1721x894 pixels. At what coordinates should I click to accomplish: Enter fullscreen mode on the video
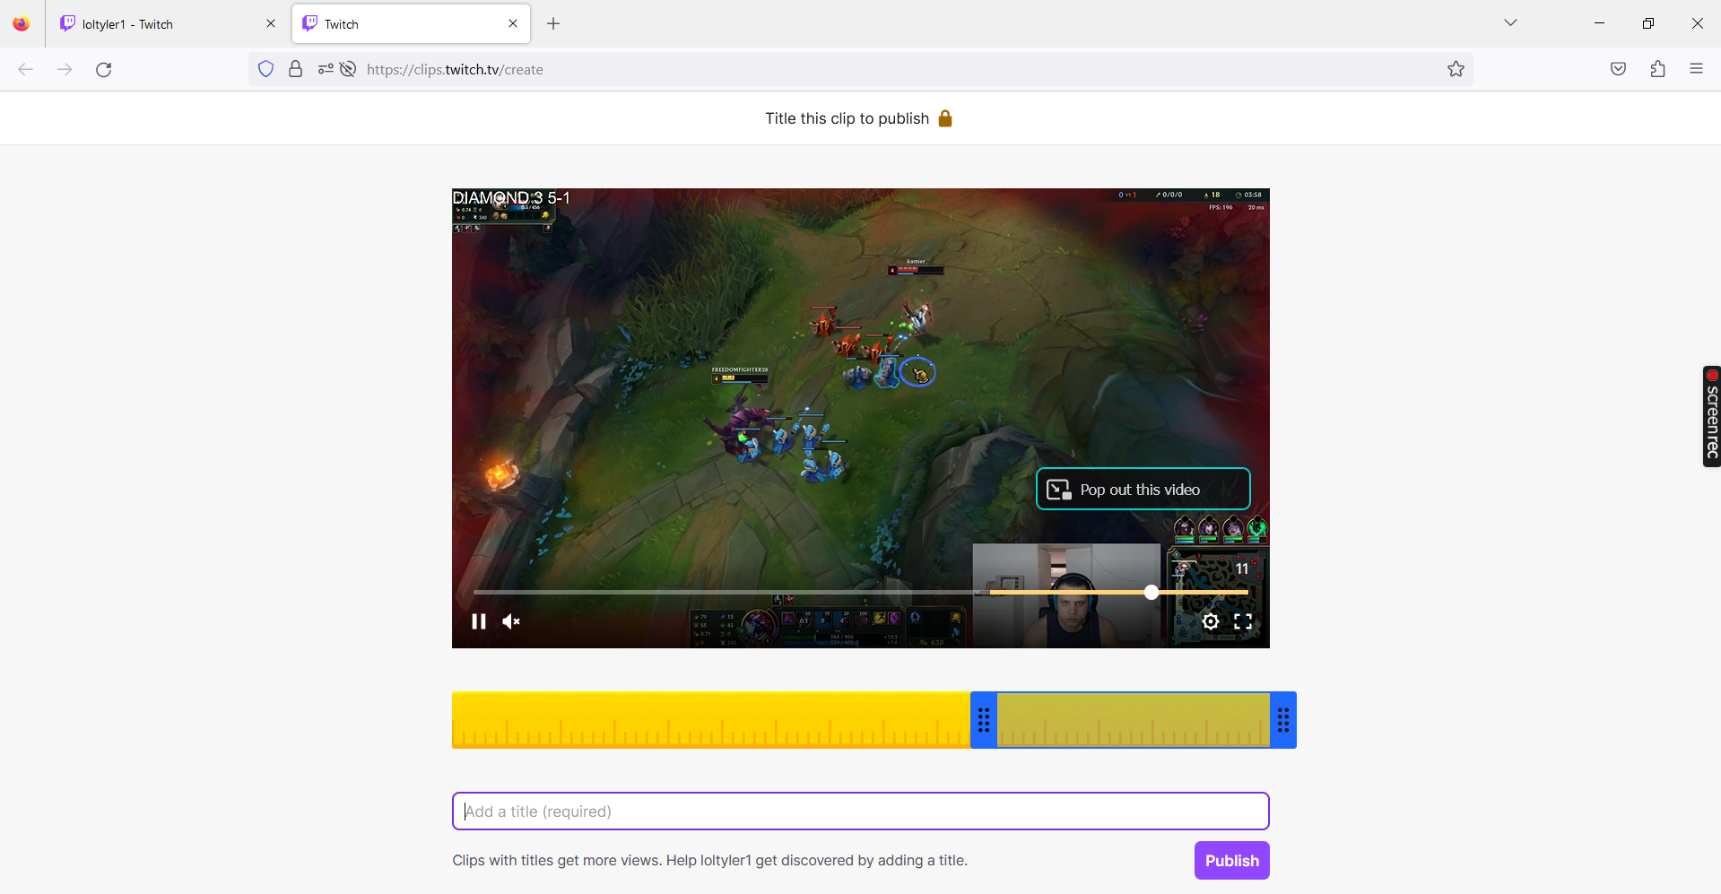pyautogui.click(x=1243, y=621)
